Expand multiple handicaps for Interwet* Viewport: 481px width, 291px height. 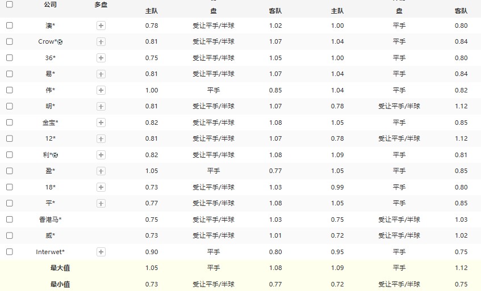(101, 252)
